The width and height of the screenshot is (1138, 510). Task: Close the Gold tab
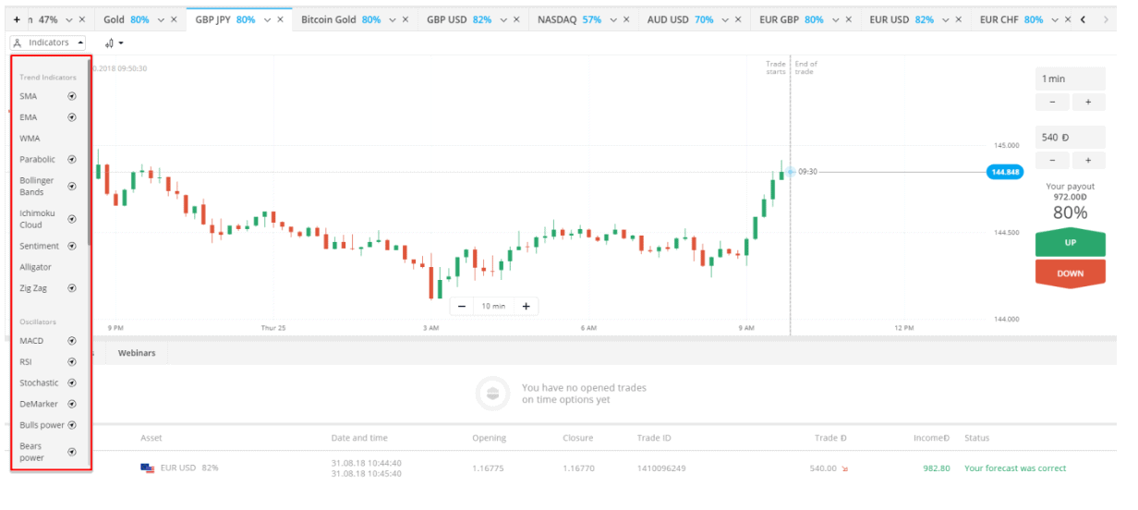tap(174, 19)
